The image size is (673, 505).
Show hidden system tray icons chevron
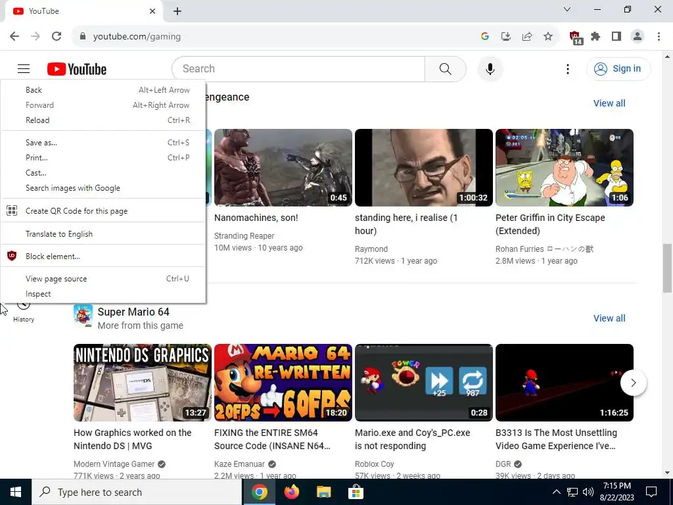tap(556, 492)
